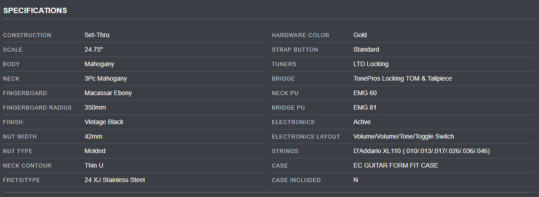The width and height of the screenshot is (539, 197).
Task: Click the SPECIFICATIONS heading
Action: click(35, 10)
